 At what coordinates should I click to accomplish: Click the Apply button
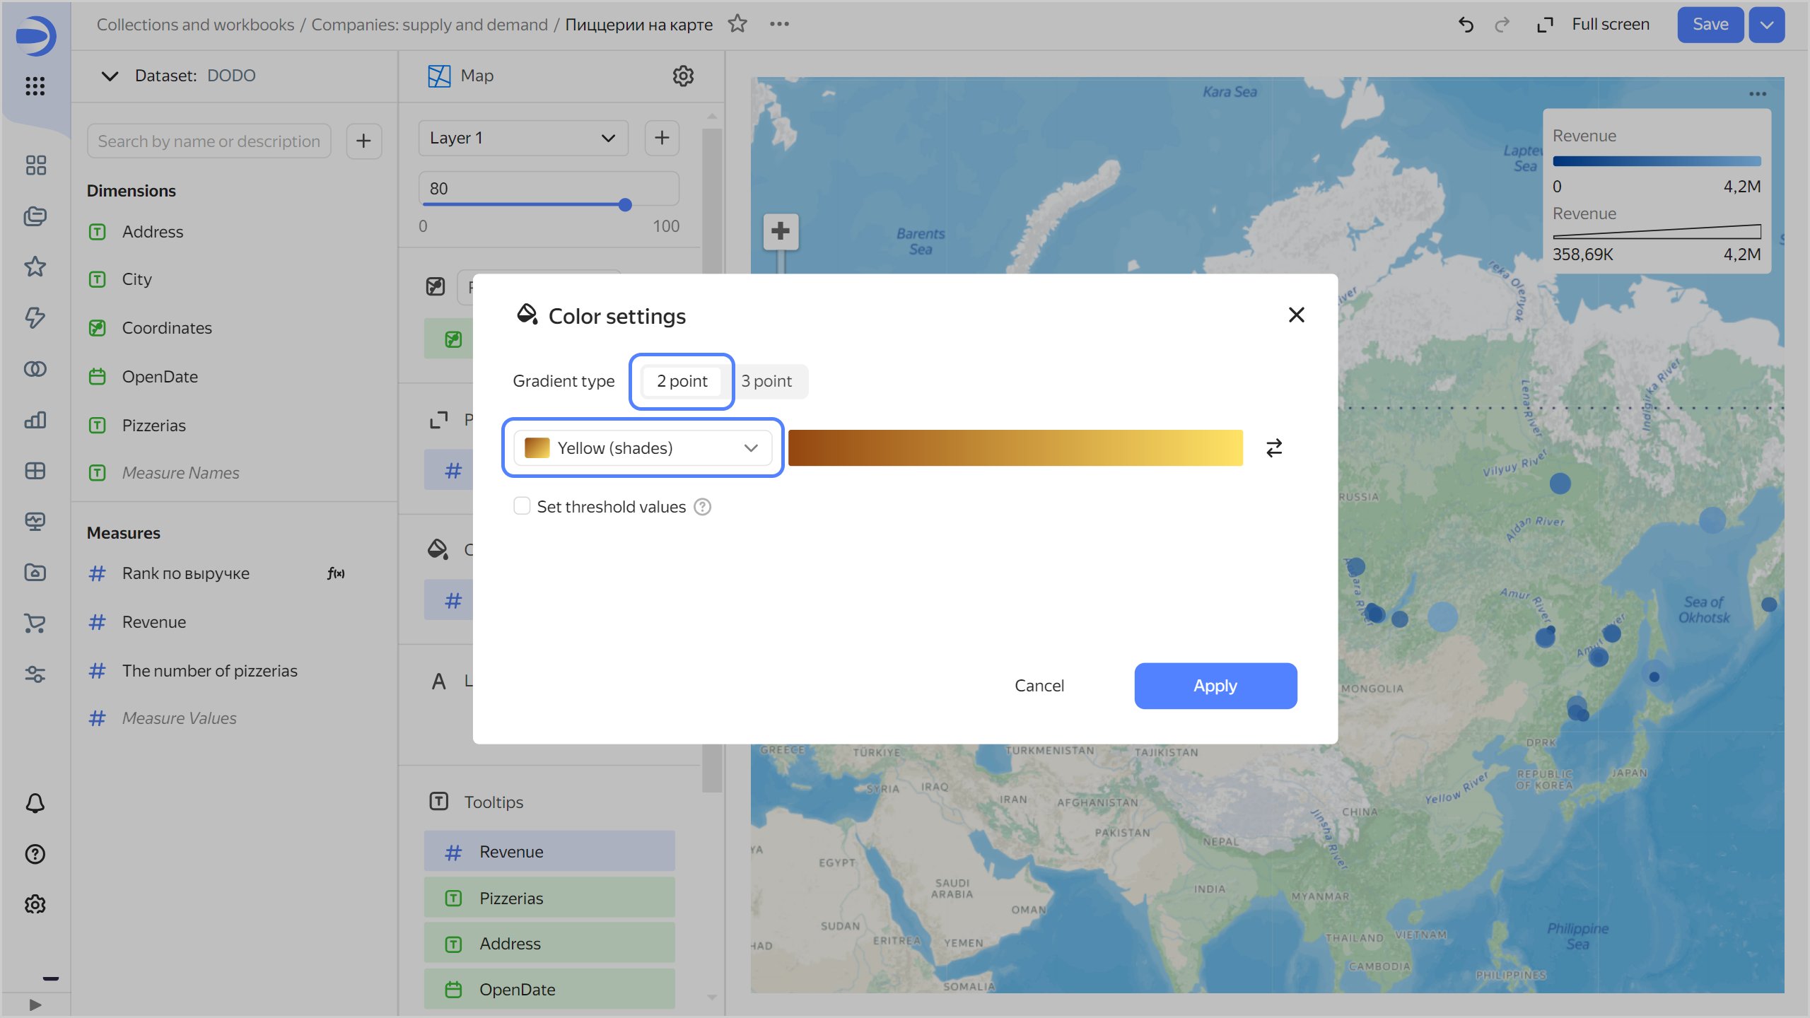[1215, 685]
